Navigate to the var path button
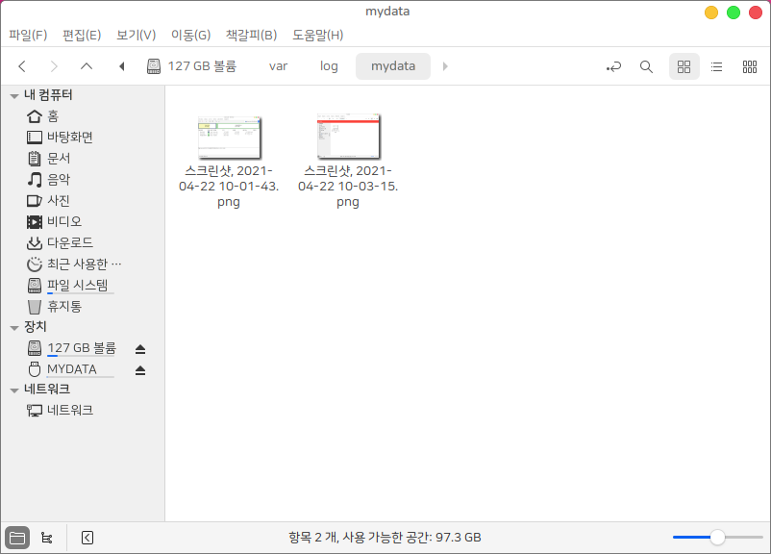 pos(278,66)
